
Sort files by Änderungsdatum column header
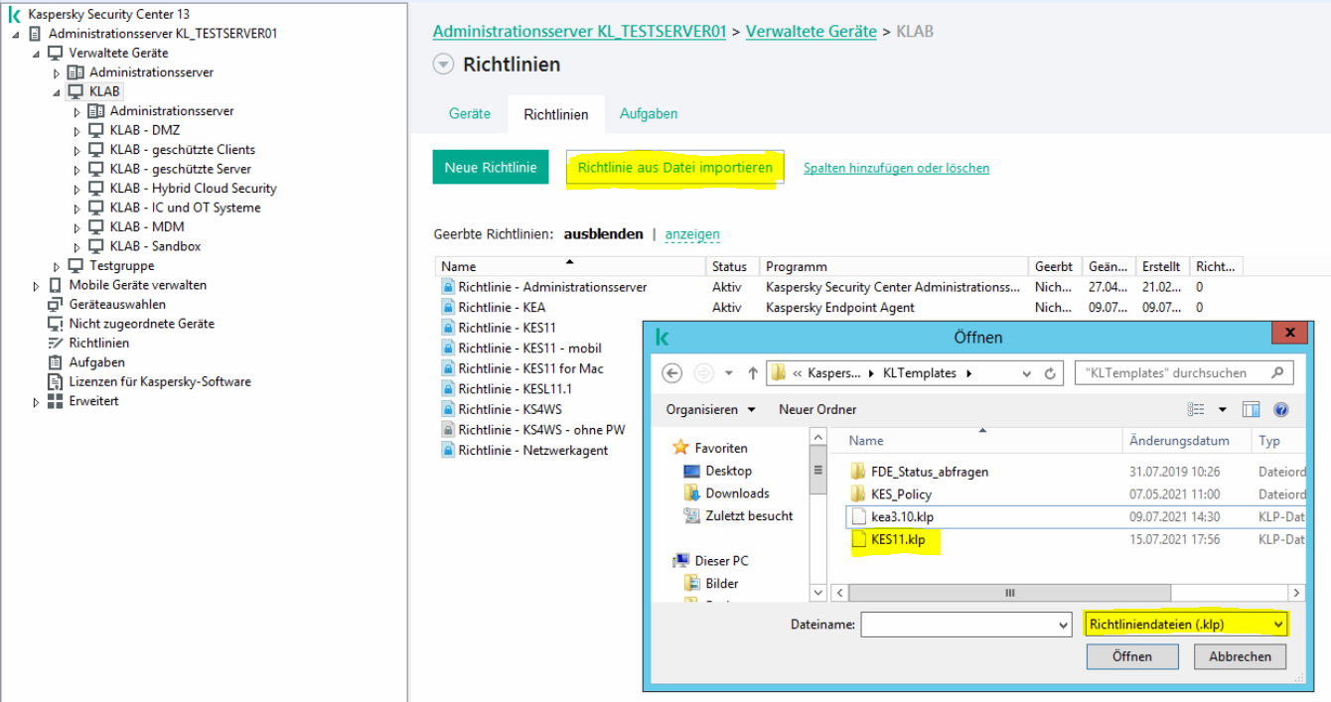click(1187, 441)
